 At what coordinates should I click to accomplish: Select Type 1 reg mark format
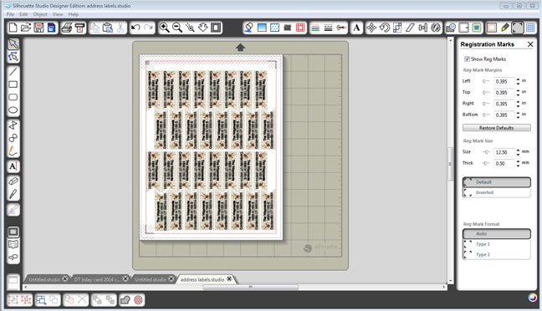point(496,244)
